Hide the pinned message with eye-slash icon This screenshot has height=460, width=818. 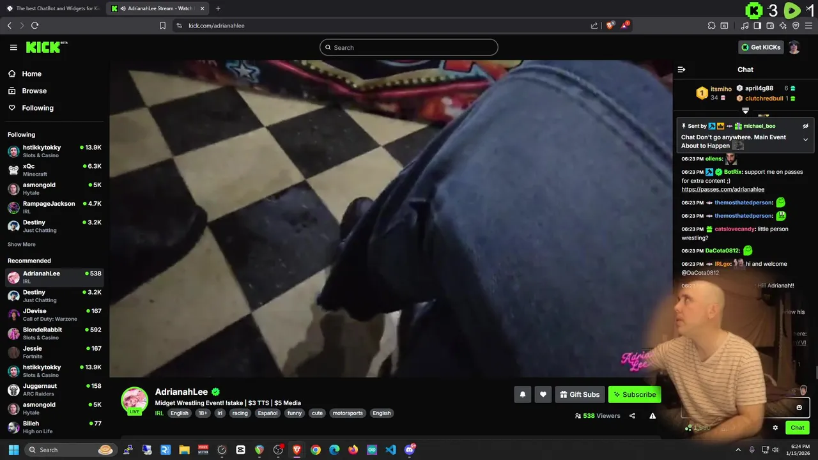pyautogui.click(x=805, y=126)
